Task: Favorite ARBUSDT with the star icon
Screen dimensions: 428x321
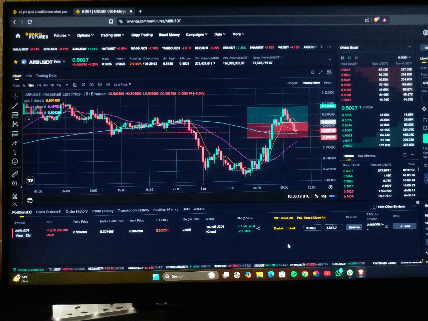Action: coord(16,62)
